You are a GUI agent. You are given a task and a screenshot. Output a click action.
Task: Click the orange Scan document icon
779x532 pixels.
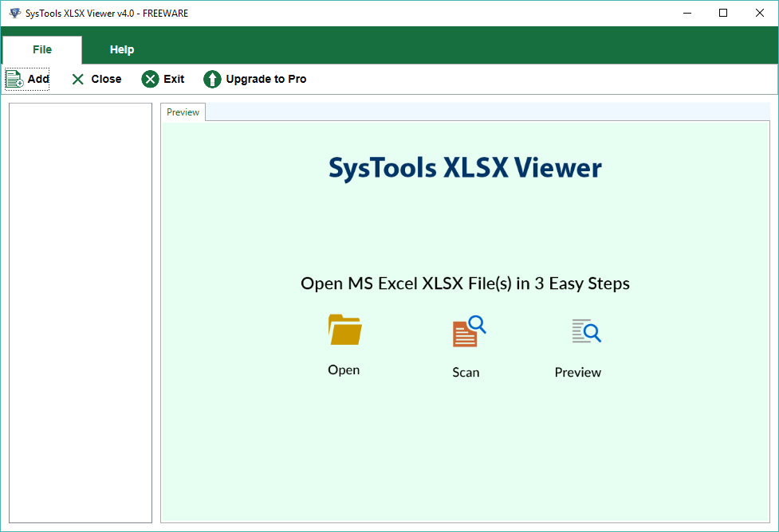(x=469, y=331)
